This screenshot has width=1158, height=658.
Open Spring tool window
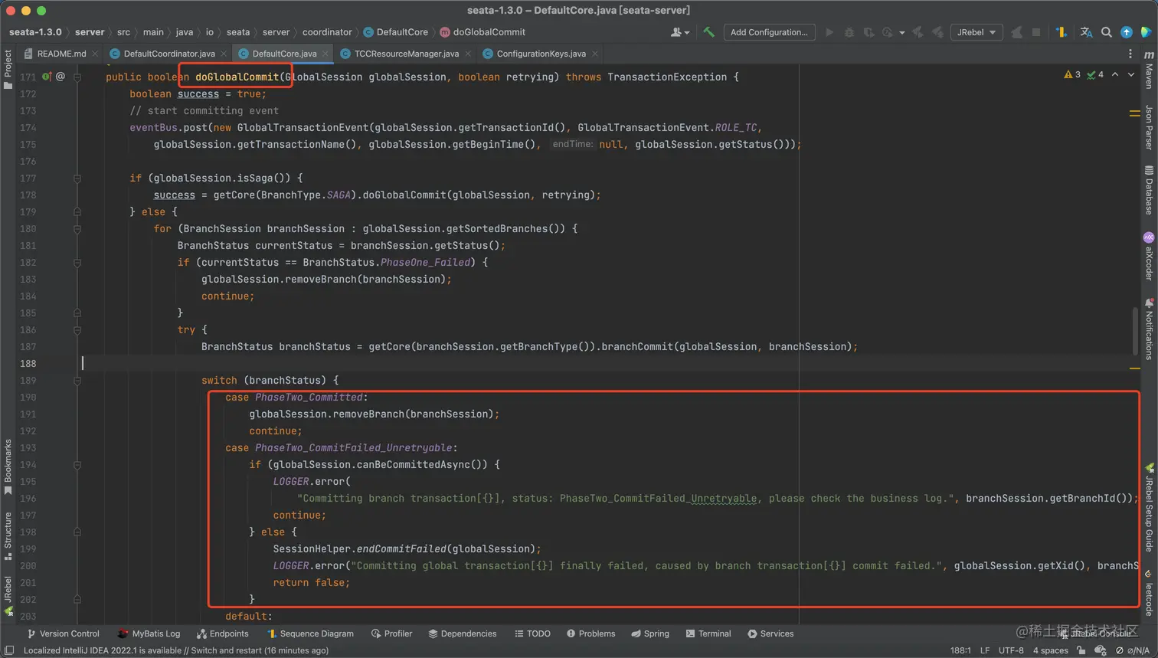650,633
